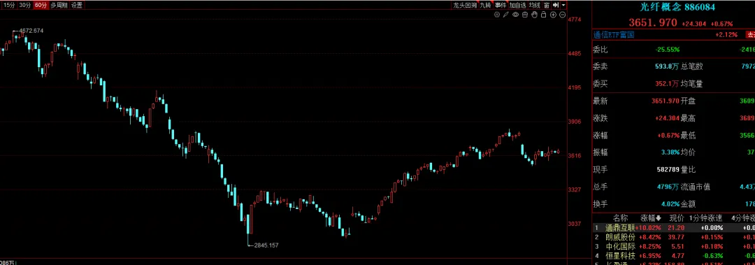Toggle the padlock lock icon
Image resolution: width=755 pixels, height=265 pixels.
(544, 15)
